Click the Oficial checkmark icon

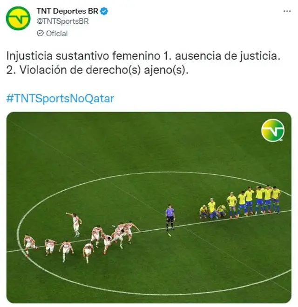(x=40, y=33)
